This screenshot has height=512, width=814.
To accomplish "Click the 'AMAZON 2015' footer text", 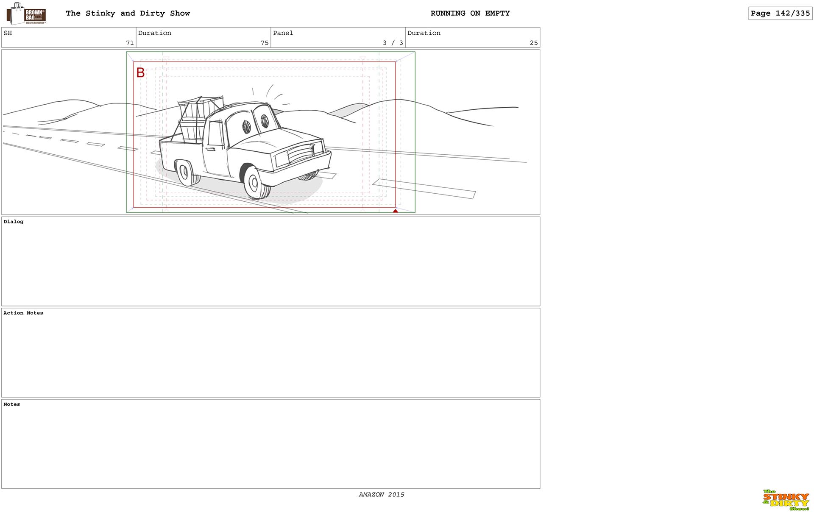I will (382, 495).
